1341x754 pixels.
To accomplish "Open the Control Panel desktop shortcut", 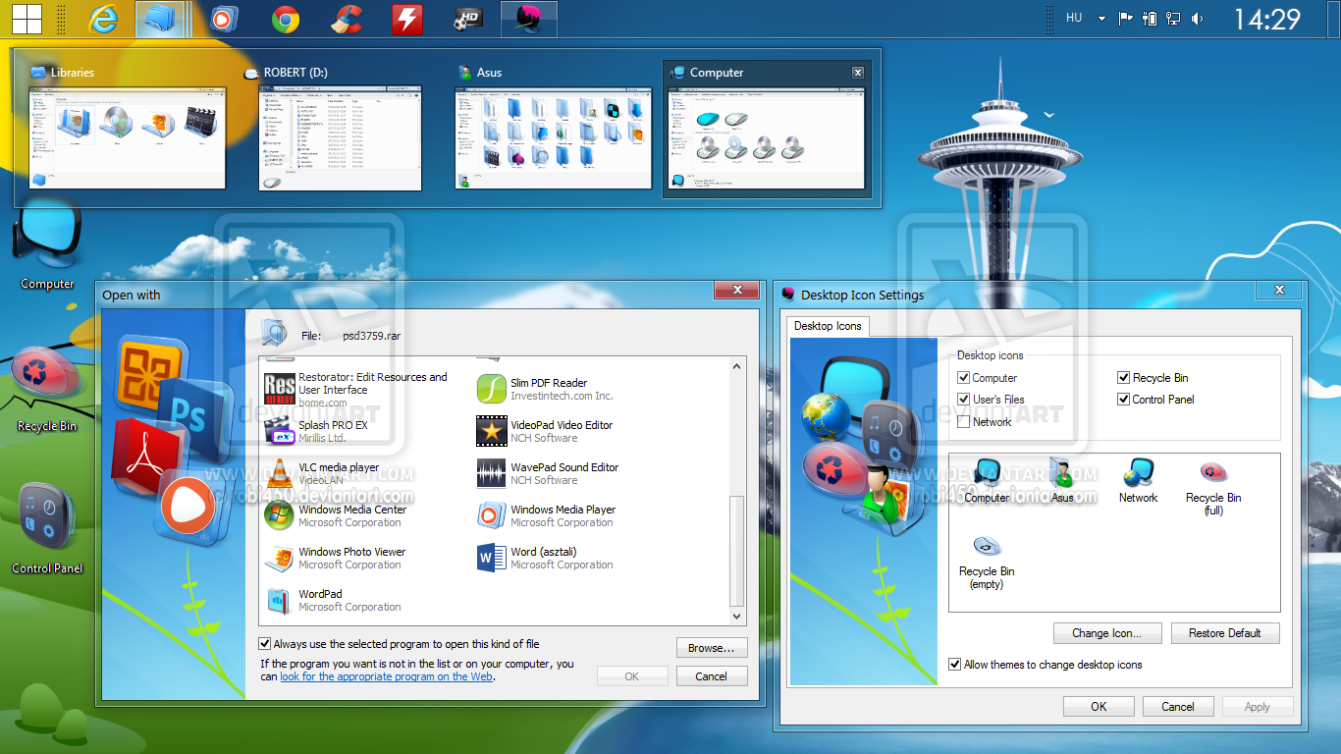I will 47,528.
